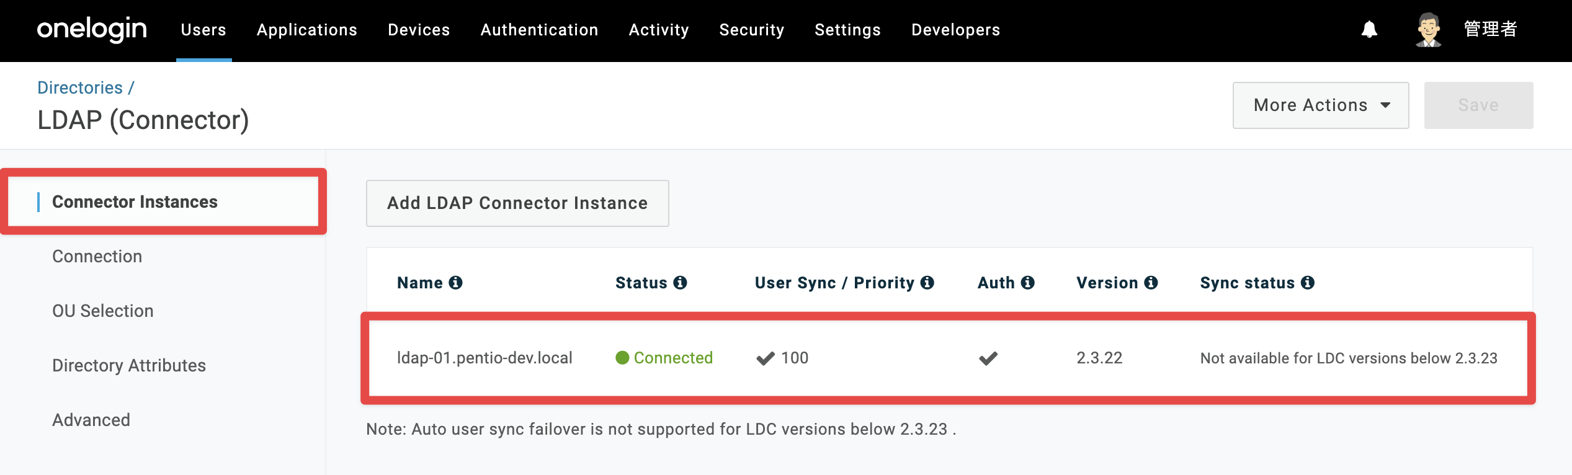The width and height of the screenshot is (1572, 475).
Task: Open the notifications bell
Action: click(1369, 29)
